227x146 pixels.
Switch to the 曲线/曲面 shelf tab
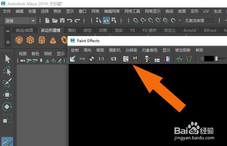tap(24, 30)
